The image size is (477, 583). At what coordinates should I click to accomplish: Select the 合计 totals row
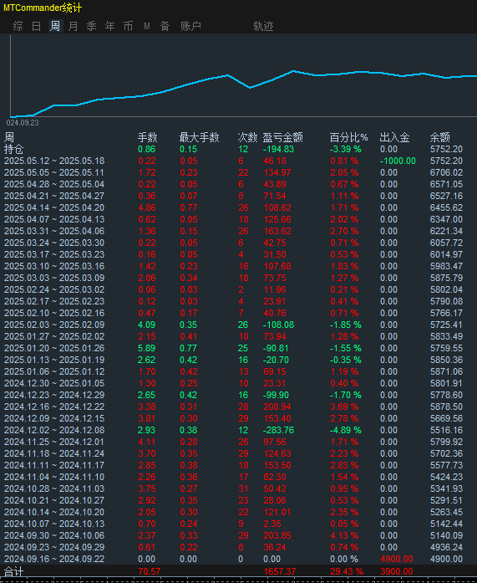point(238,571)
